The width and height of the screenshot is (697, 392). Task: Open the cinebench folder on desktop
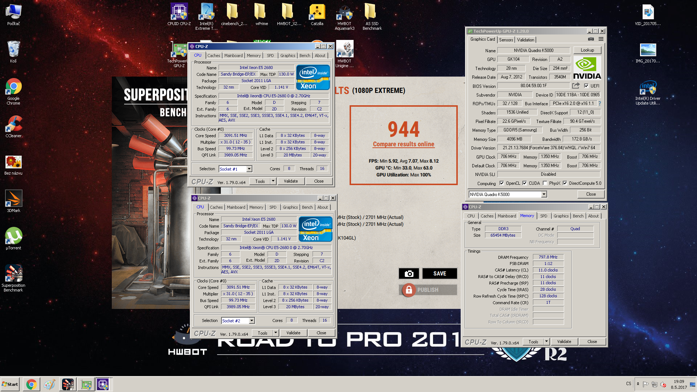point(234,15)
